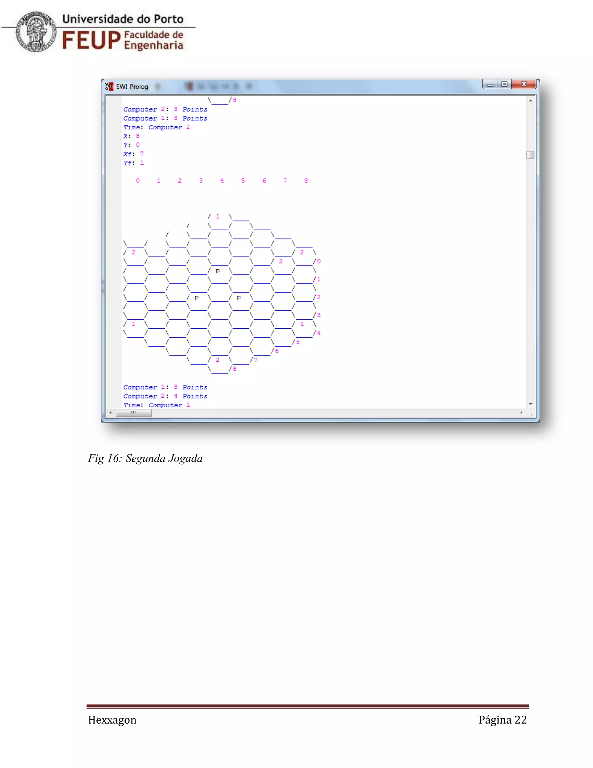The image size is (593, 768).
Task: Click the SWI-Prolog title bar text
Action: tap(132, 86)
